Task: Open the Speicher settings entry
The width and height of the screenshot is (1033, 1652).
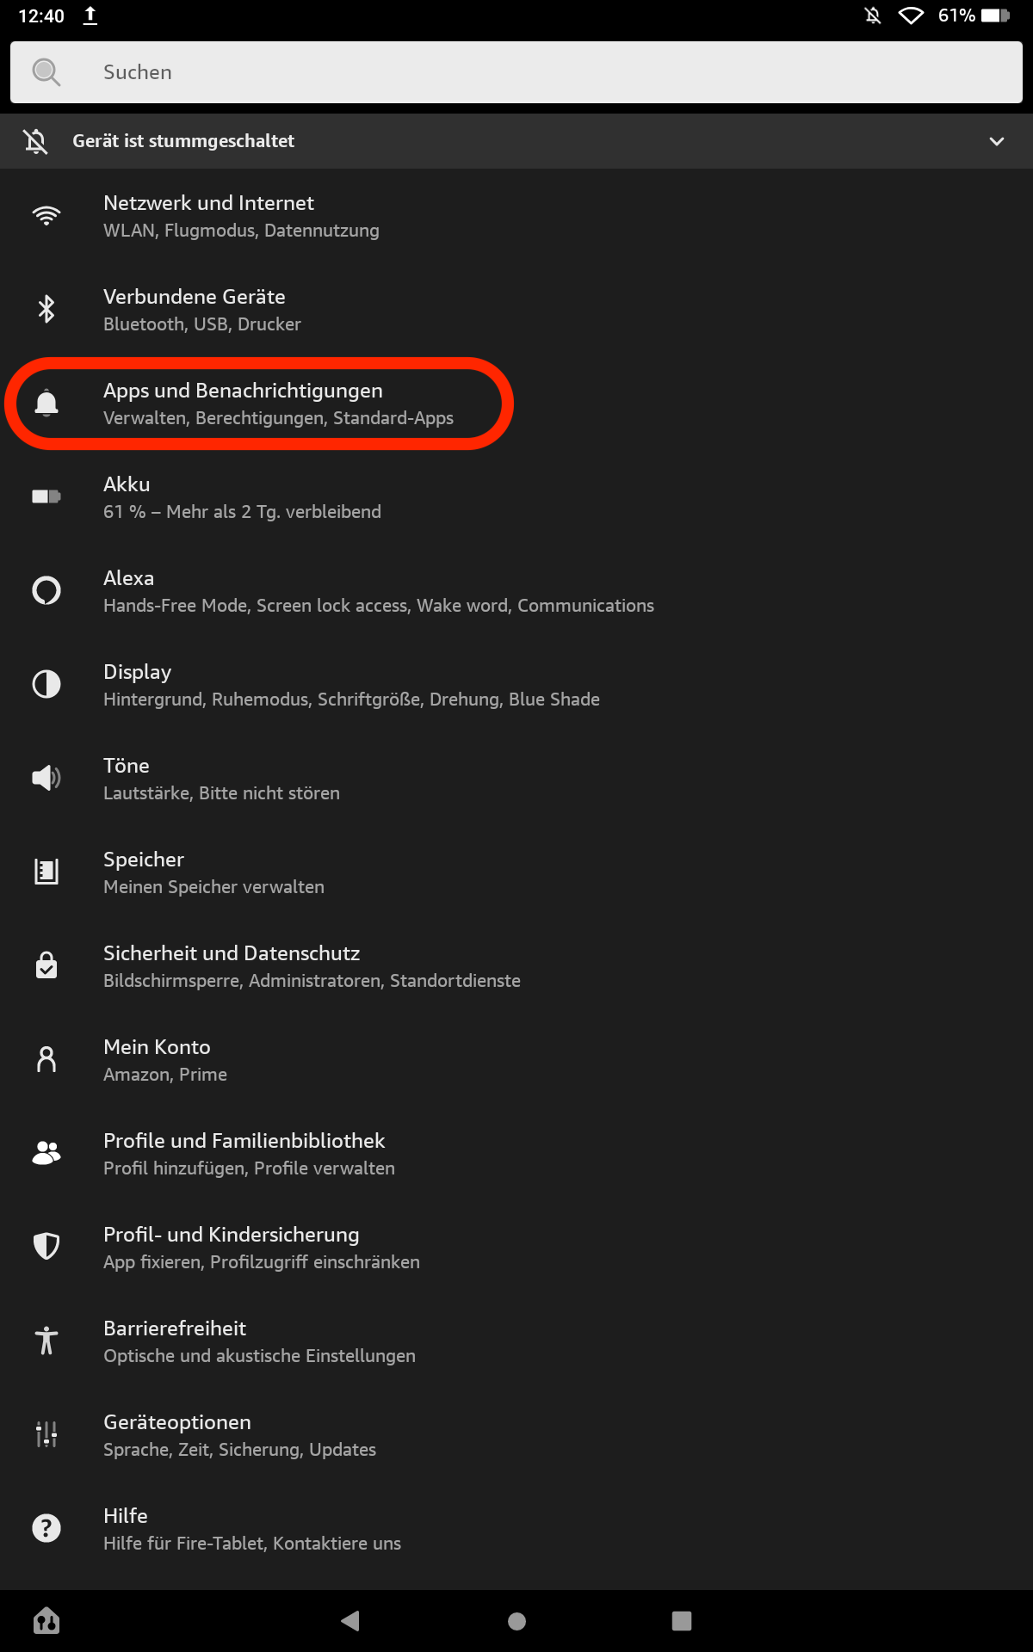Action: point(213,872)
